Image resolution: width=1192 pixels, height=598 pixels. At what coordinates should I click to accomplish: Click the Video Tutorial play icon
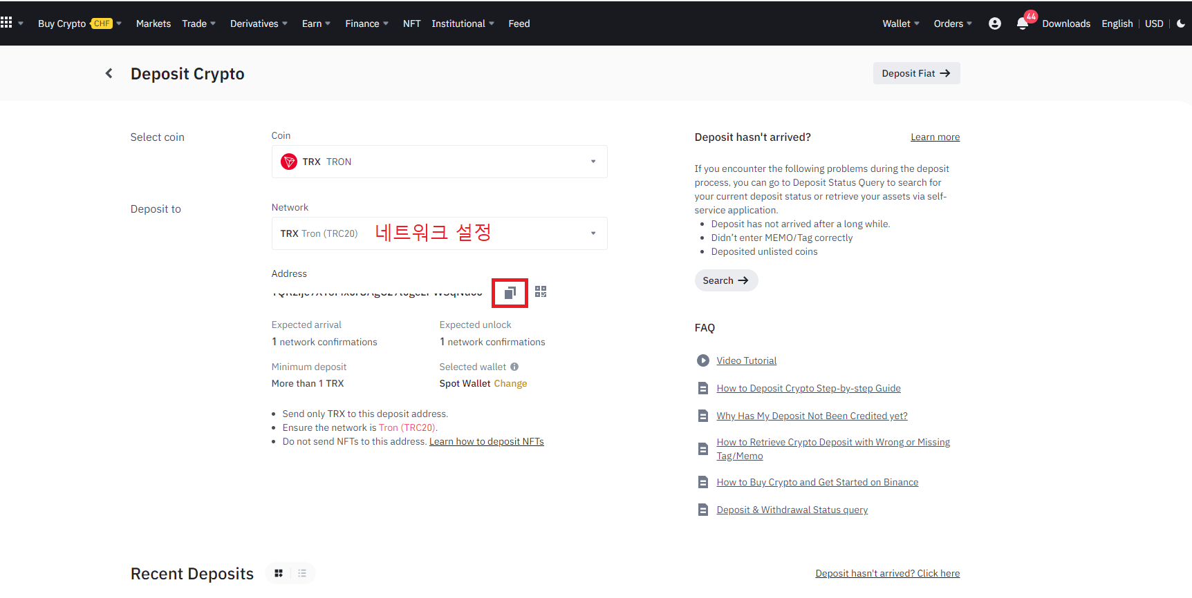pos(703,360)
